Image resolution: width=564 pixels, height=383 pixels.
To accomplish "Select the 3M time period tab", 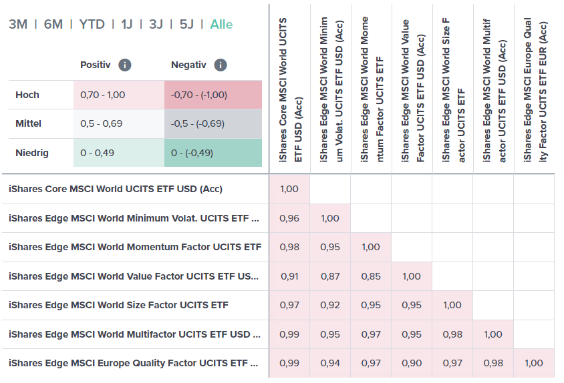I will coord(18,25).
